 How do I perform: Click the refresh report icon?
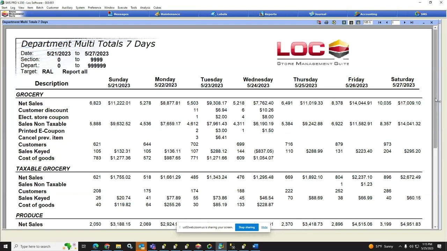pos(334,22)
